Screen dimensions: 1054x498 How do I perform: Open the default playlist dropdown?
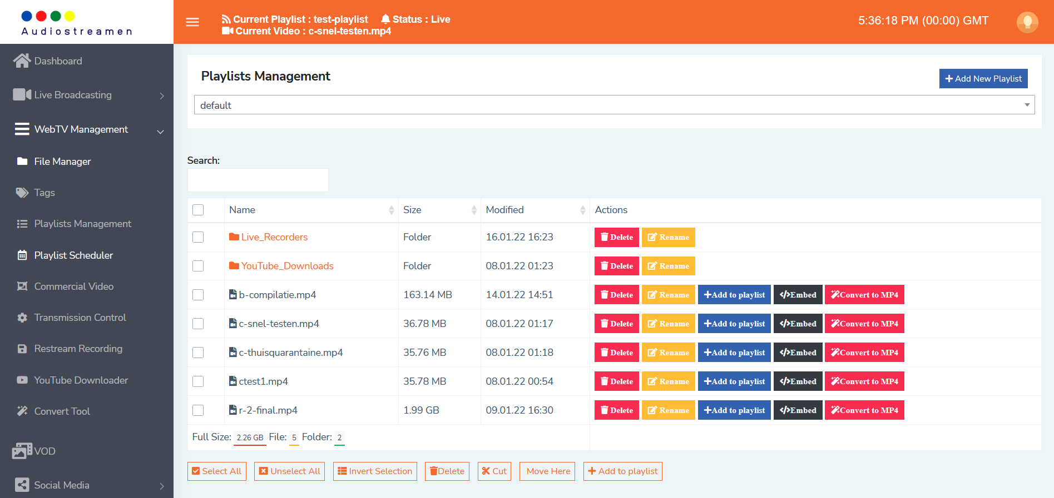(613, 105)
